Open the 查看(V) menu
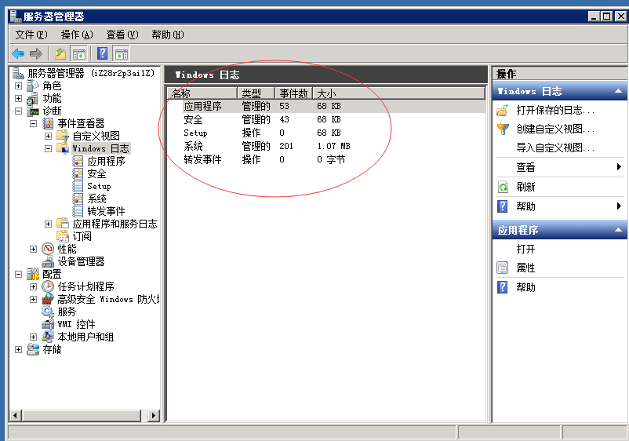Viewport: 629px width, 441px height. click(122, 35)
